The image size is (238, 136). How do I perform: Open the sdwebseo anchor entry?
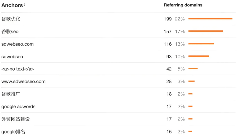tap(12, 57)
